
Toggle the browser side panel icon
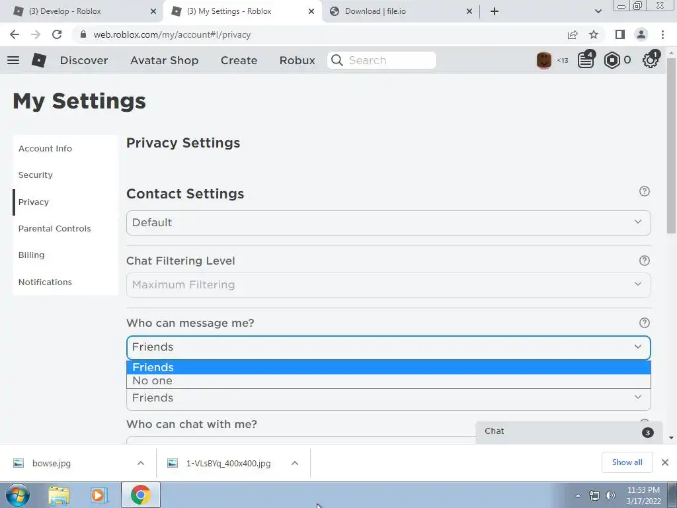[620, 34]
